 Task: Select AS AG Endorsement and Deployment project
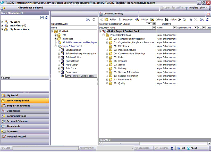click(x=80, y=43)
